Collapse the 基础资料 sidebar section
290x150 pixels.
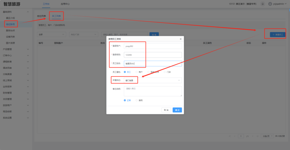click(16, 12)
